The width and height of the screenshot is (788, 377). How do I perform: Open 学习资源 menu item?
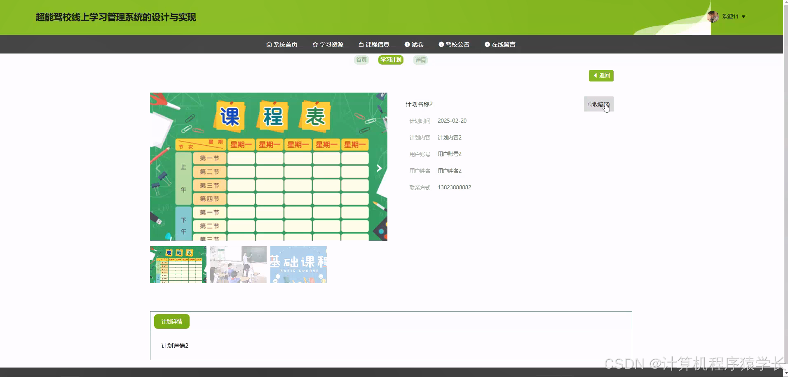pos(328,44)
